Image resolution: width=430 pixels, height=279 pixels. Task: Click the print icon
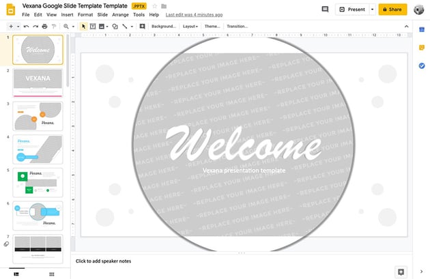[44, 26]
